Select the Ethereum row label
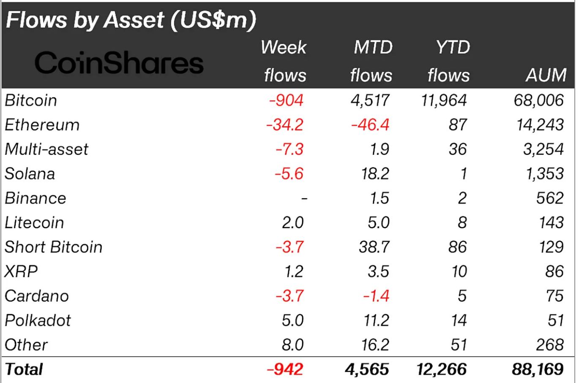Image resolution: width=579 pixels, height=383 pixels. tap(42, 125)
